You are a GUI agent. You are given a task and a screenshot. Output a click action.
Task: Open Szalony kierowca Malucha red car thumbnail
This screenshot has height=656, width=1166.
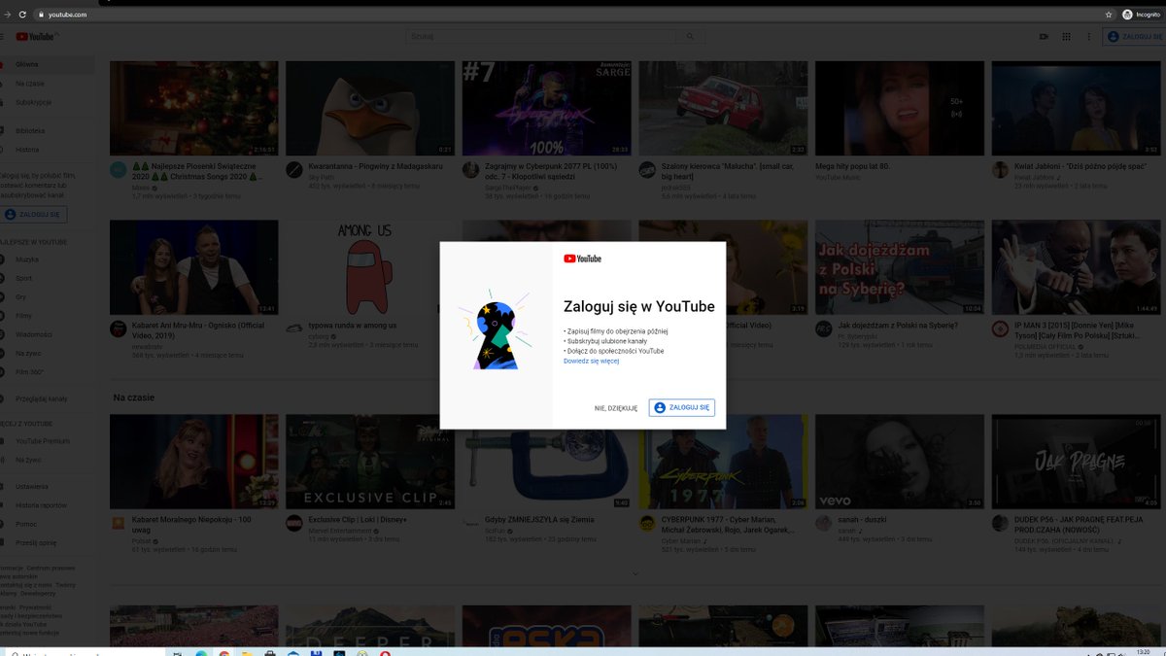(723, 108)
